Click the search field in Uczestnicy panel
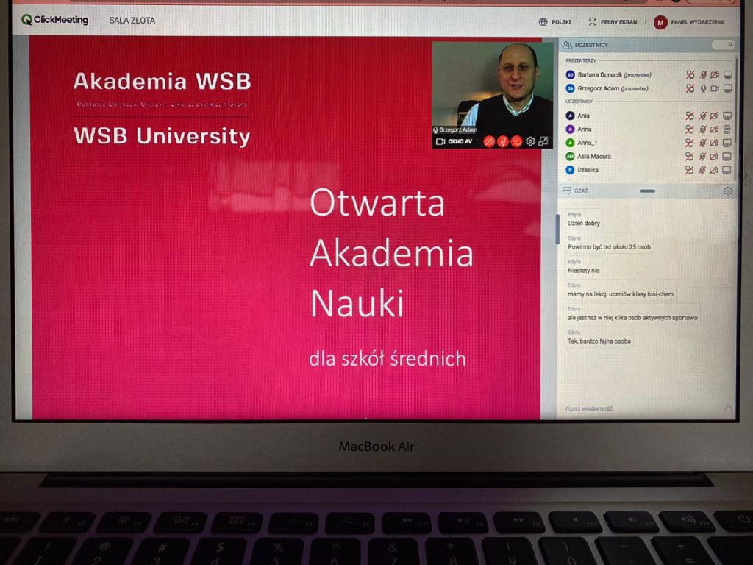This screenshot has height=565, width=753. click(724, 45)
